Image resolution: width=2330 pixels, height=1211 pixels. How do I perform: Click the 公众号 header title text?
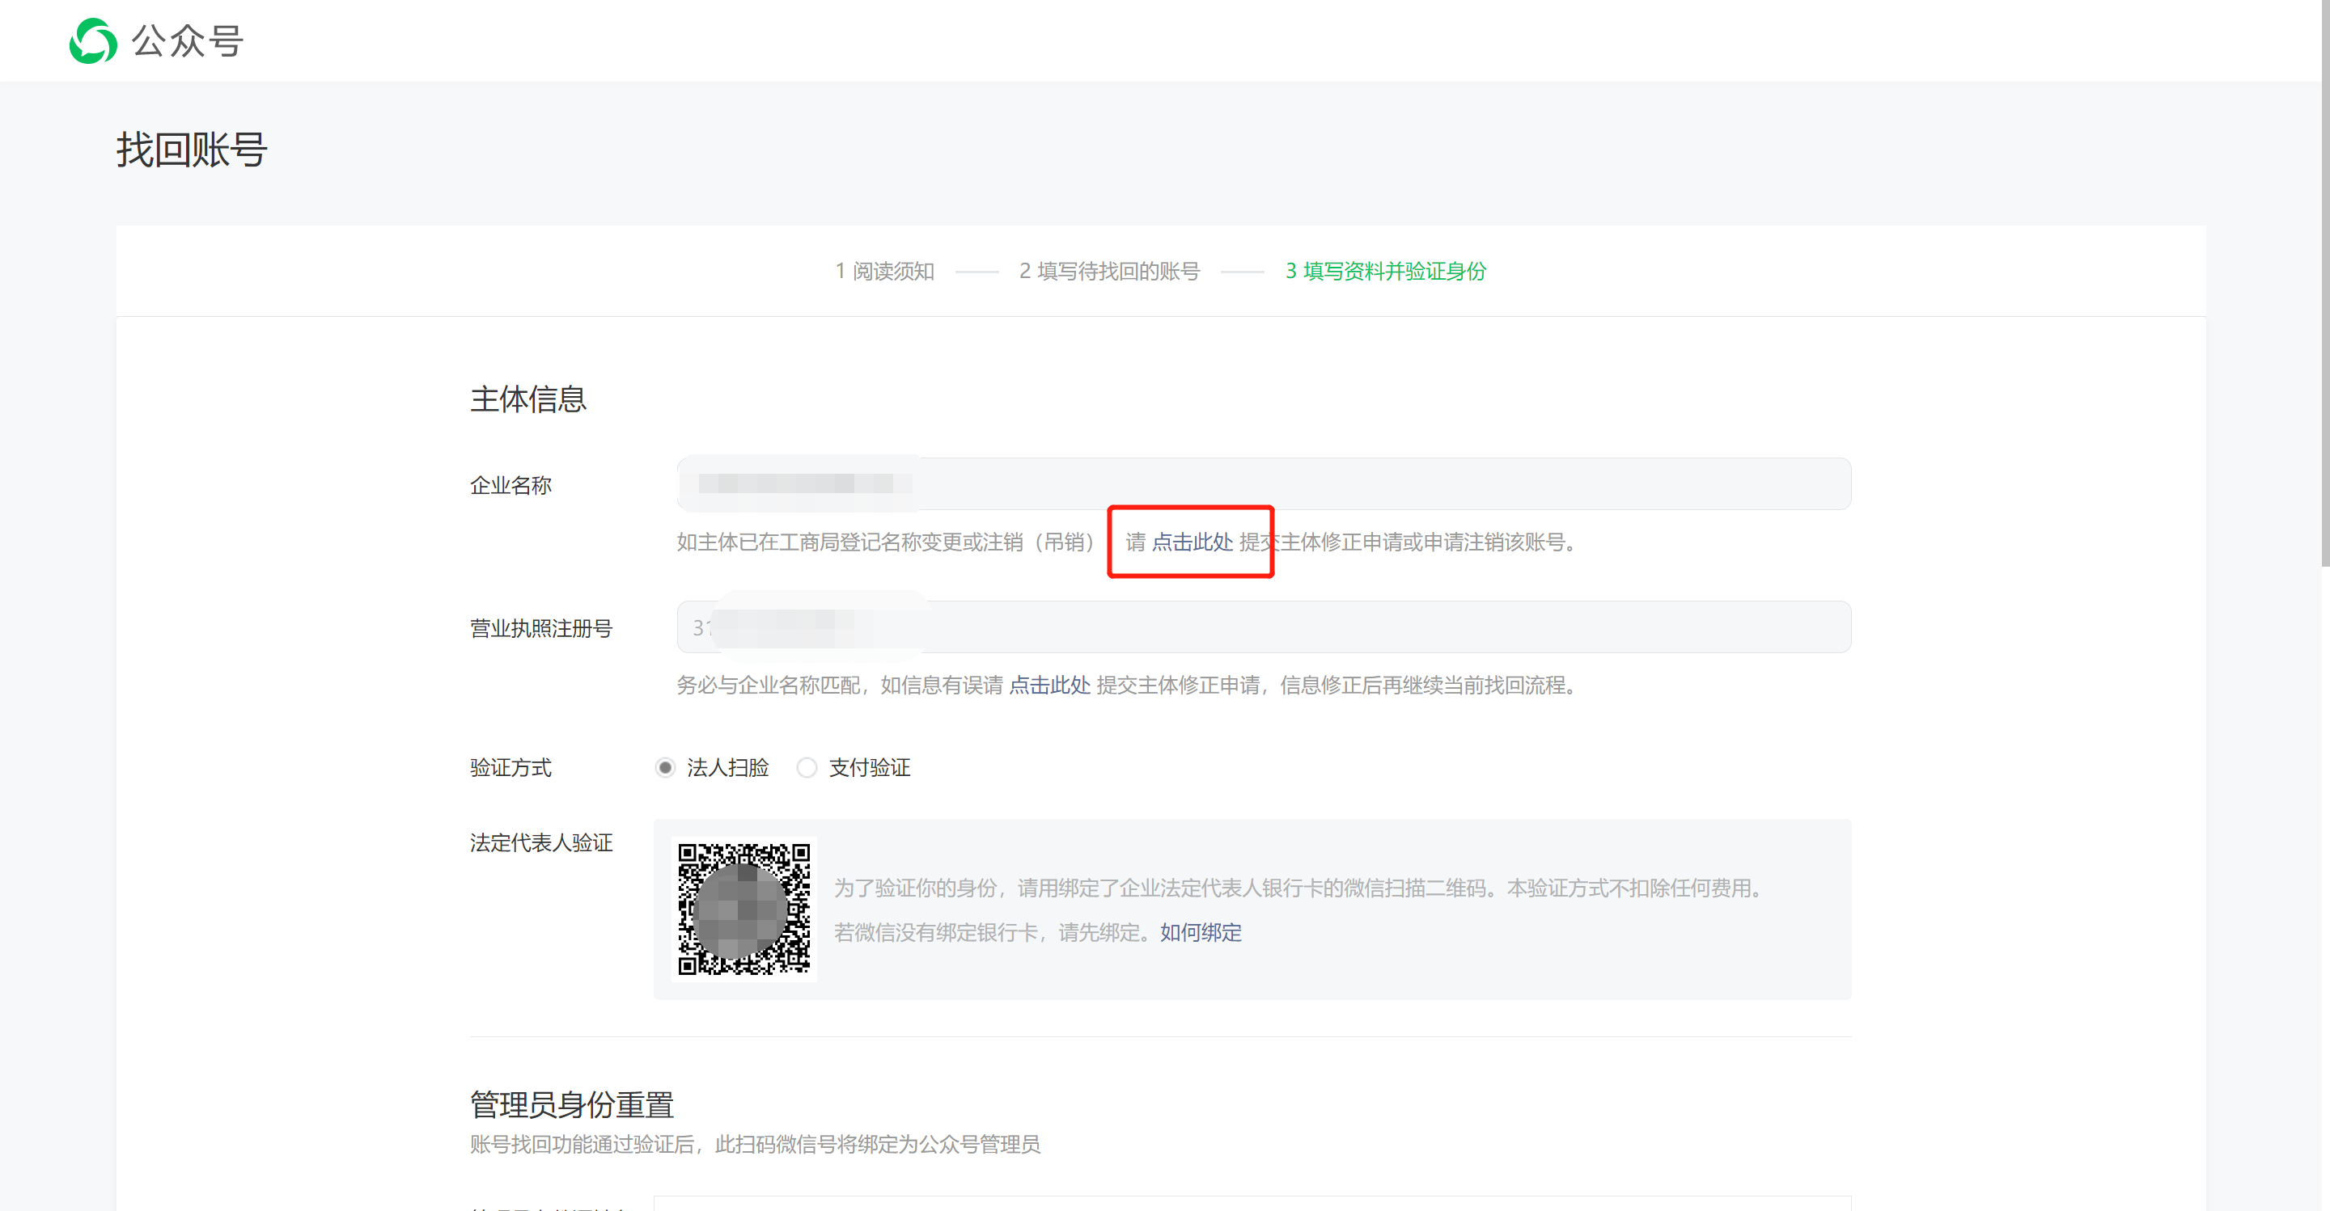coord(187,40)
